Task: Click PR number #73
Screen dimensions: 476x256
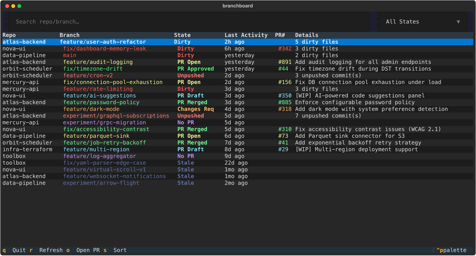Action: [283, 136]
